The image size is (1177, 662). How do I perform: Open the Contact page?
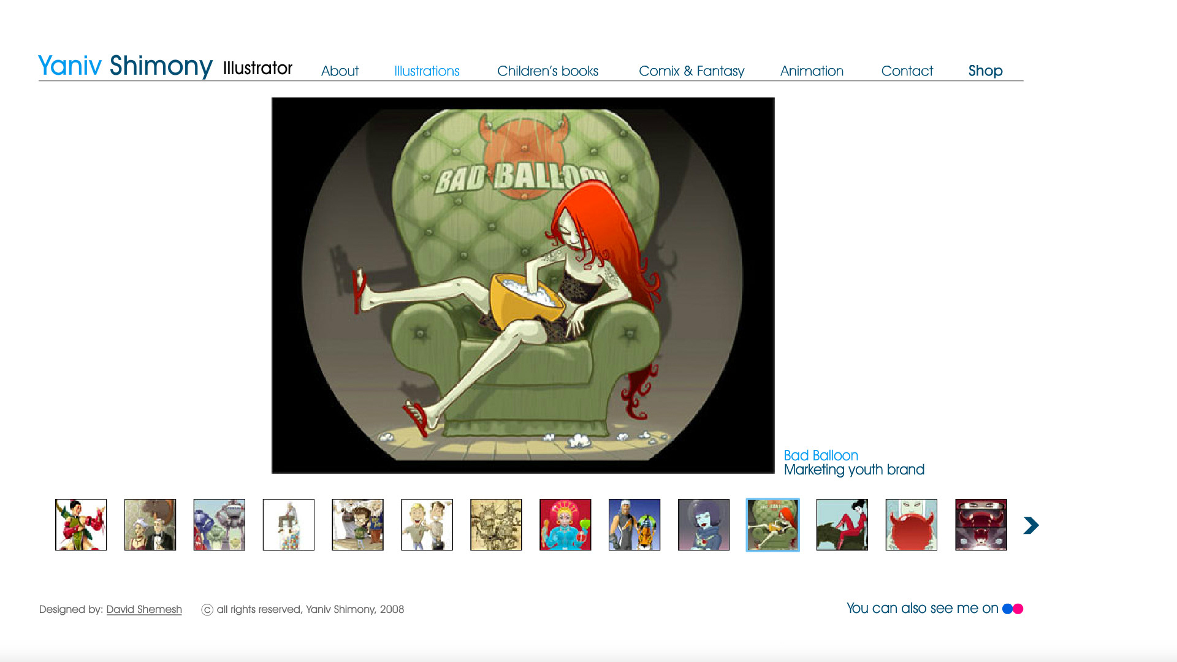tap(907, 71)
